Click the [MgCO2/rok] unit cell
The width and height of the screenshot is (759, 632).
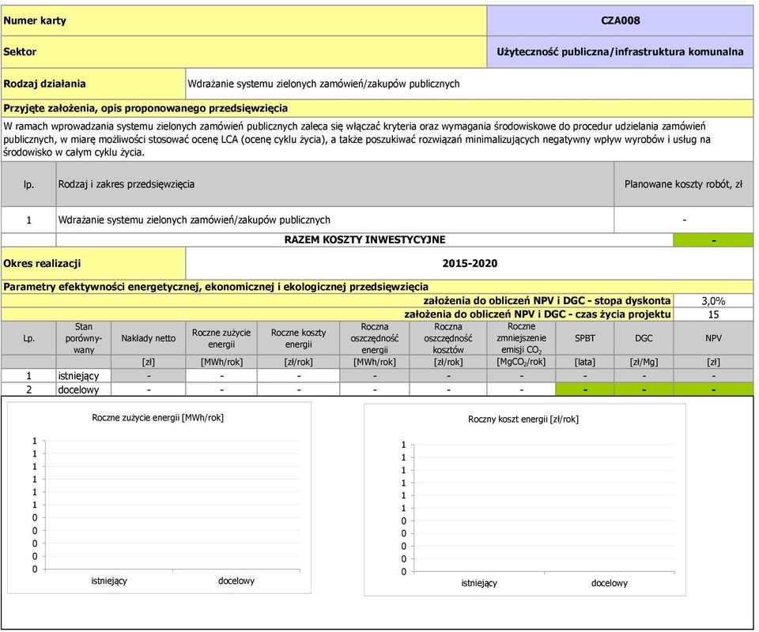tap(521, 362)
